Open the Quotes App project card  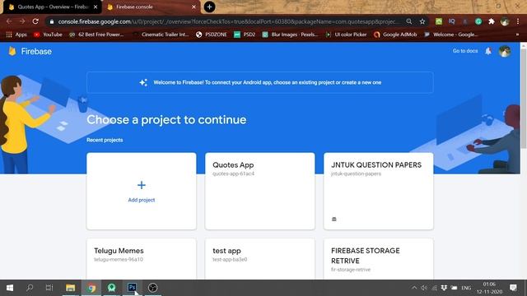coord(260,192)
